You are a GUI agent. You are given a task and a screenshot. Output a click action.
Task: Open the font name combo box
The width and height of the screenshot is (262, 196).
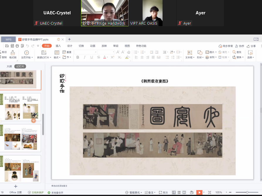pos(86,52)
